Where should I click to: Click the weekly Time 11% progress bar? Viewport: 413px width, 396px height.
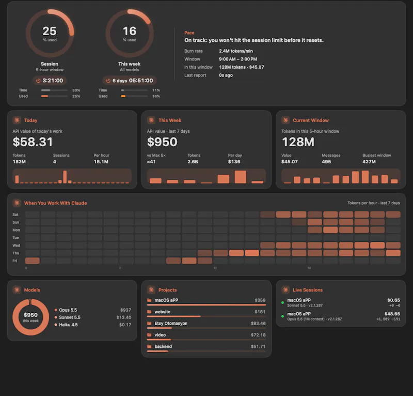pos(134,90)
